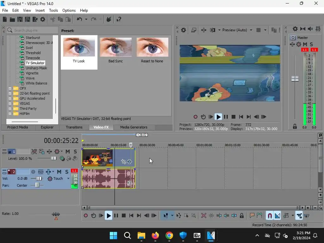Open Track FX icon on video track 1

coord(49,152)
